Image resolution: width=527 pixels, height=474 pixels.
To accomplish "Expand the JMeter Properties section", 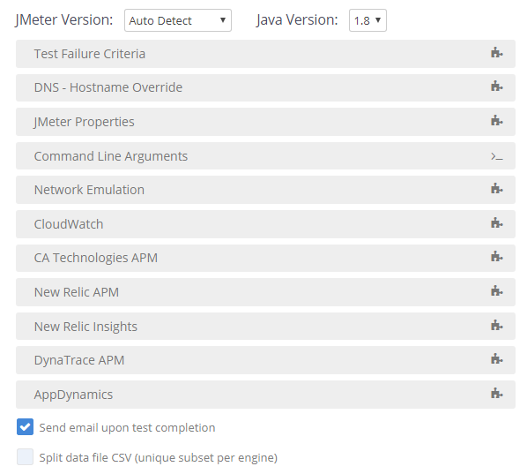I will coord(265,122).
